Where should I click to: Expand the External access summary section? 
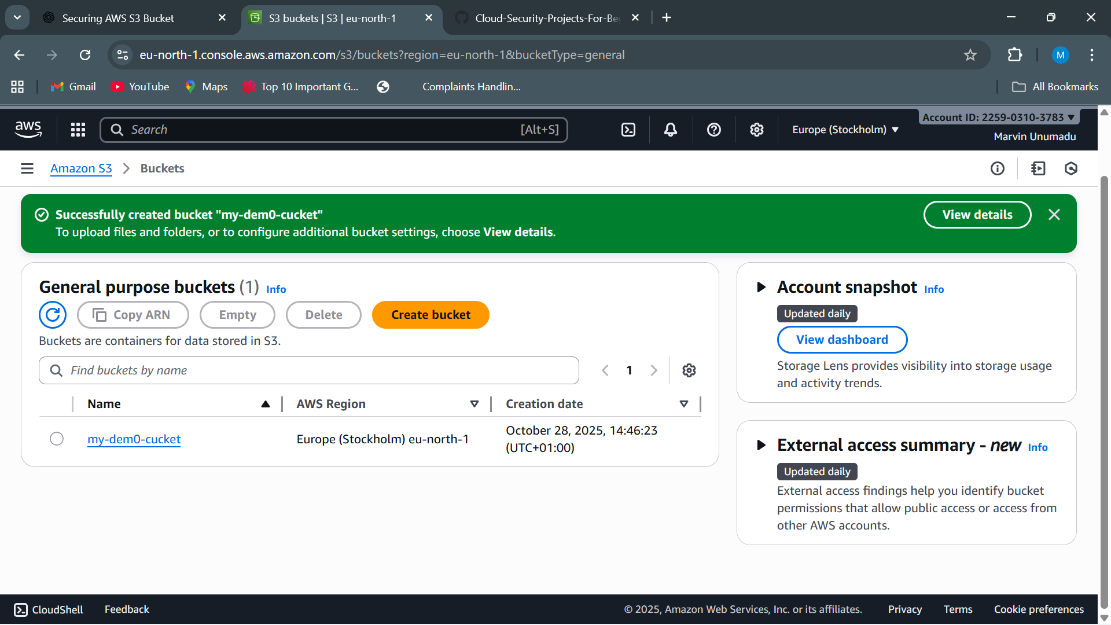[x=761, y=445]
